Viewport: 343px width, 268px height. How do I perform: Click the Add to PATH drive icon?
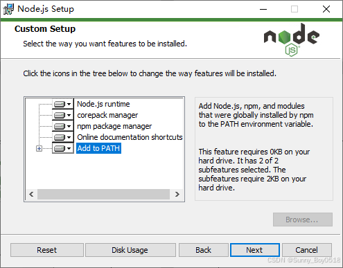[60, 148]
